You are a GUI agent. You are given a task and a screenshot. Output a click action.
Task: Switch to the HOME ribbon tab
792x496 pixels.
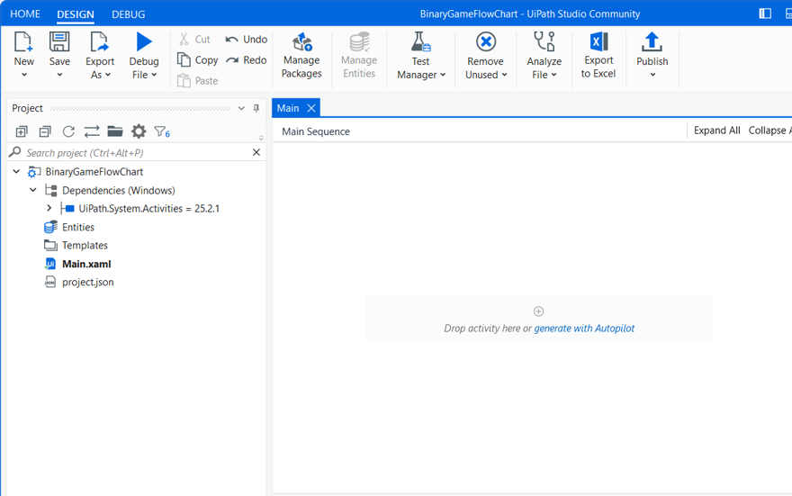(25, 14)
